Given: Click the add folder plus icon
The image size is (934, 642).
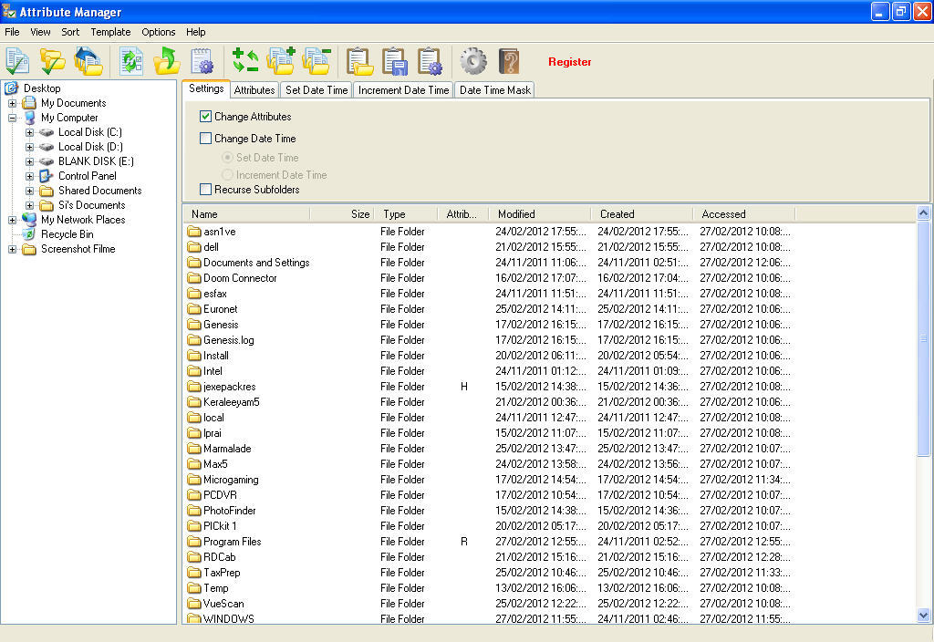Looking at the screenshot, I should [x=281, y=61].
